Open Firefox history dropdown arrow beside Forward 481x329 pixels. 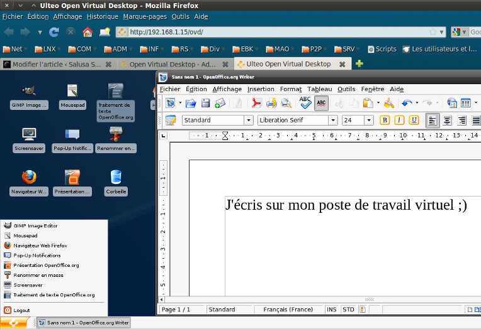tap(40, 32)
